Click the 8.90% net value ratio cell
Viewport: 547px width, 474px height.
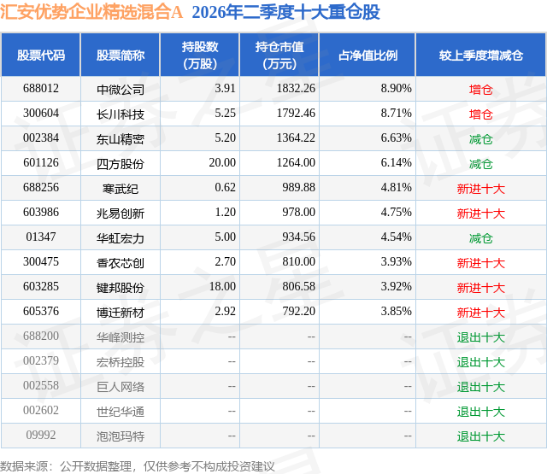pyautogui.click(x=396, y=89)
